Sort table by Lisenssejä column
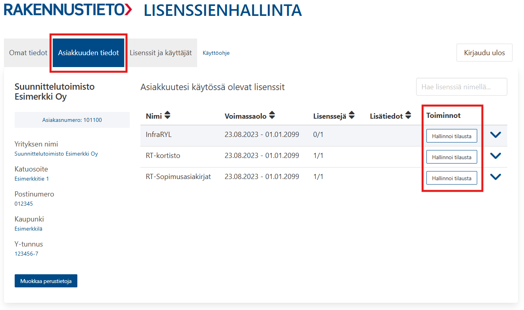This screenshot has height=310, width=524. coord(334,116)
